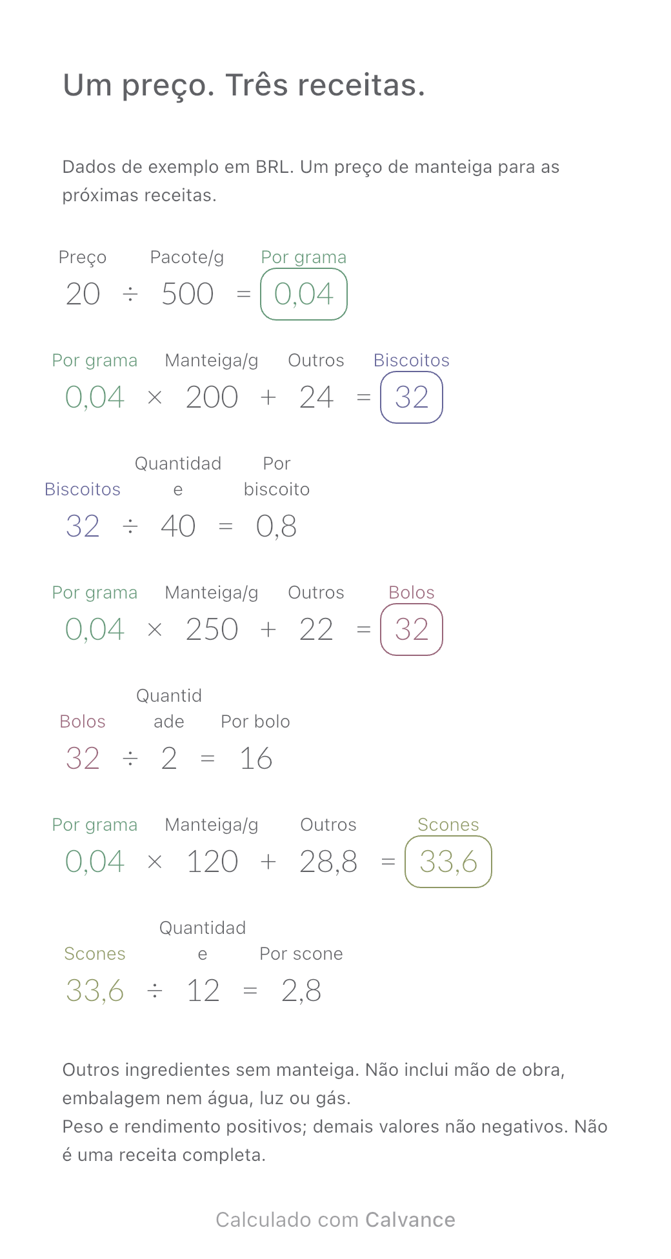Viewport: 671px width, 1259px height.
Task: Click the boxed Bolos total 32
Action: coord(412,629)
